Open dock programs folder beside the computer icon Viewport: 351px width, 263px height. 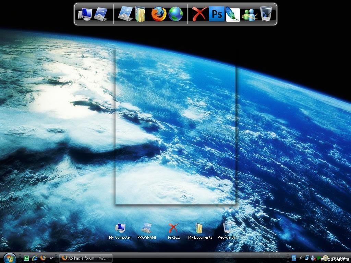pos(101,14)
